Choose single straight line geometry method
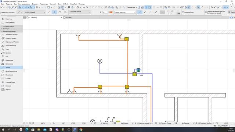 (49, 12)
